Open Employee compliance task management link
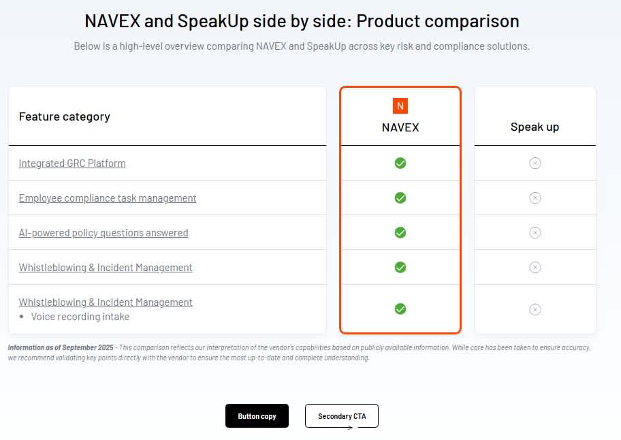Image resolution: width=621 pixels, height=440 pixels. [108, 198]
